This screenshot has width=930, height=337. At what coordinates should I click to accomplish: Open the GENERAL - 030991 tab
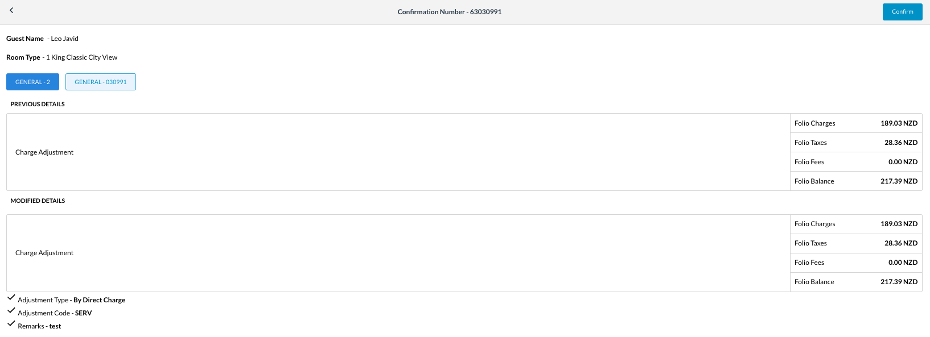[101, 82]
